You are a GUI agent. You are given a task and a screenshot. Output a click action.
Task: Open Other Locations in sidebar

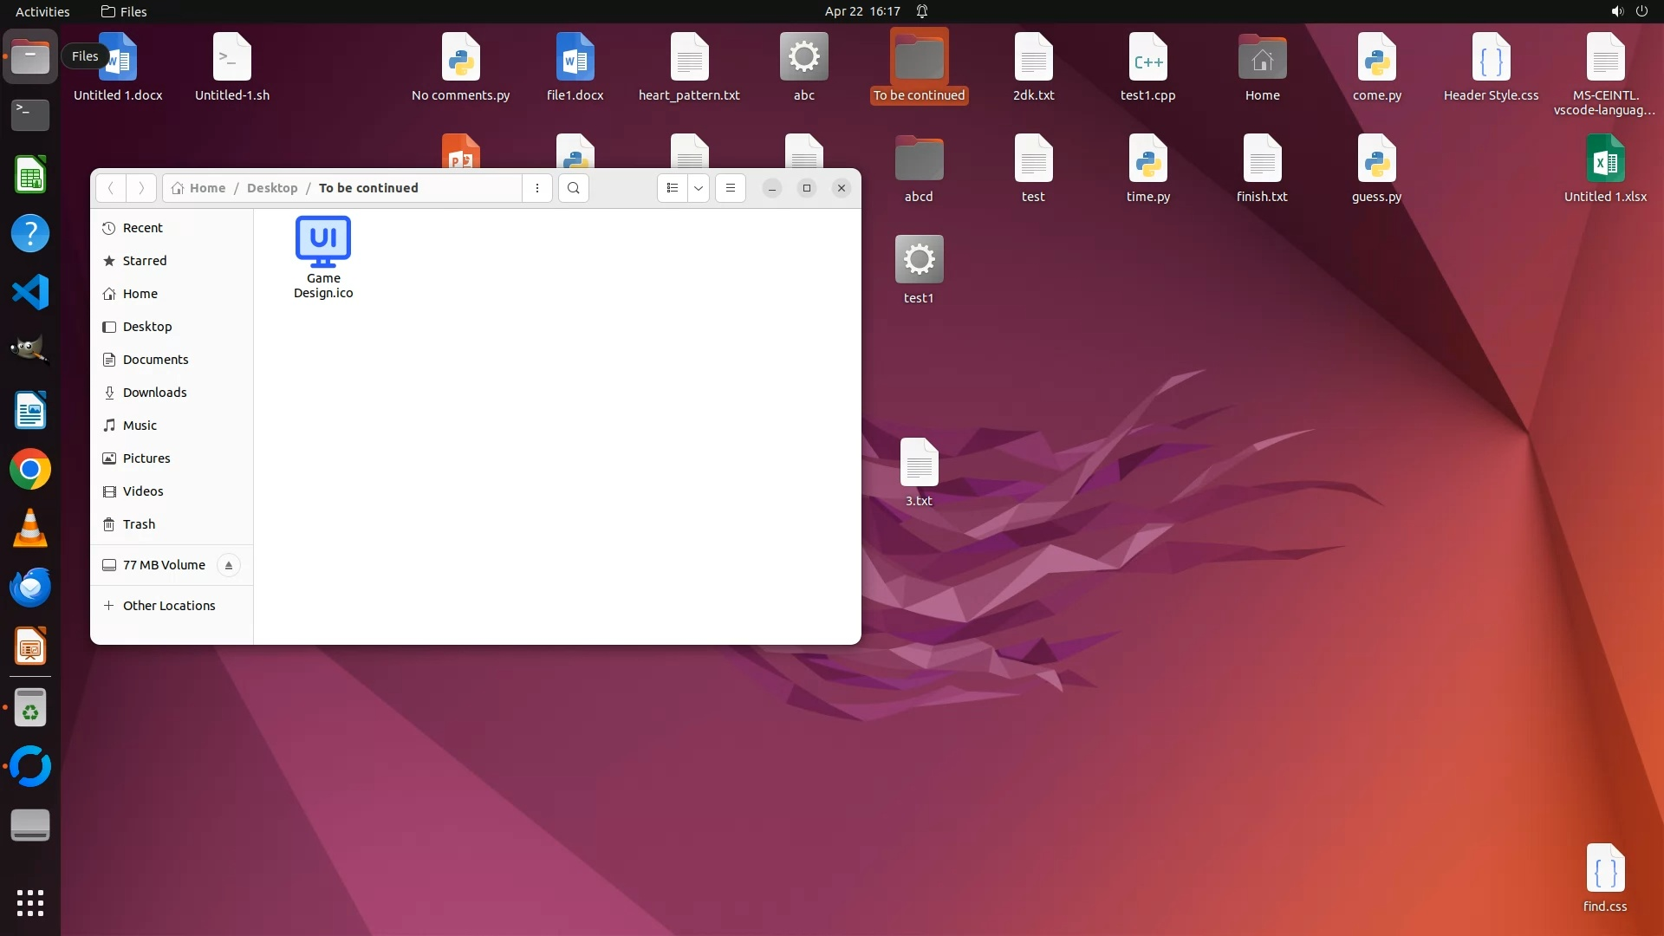tap(169, 606)
